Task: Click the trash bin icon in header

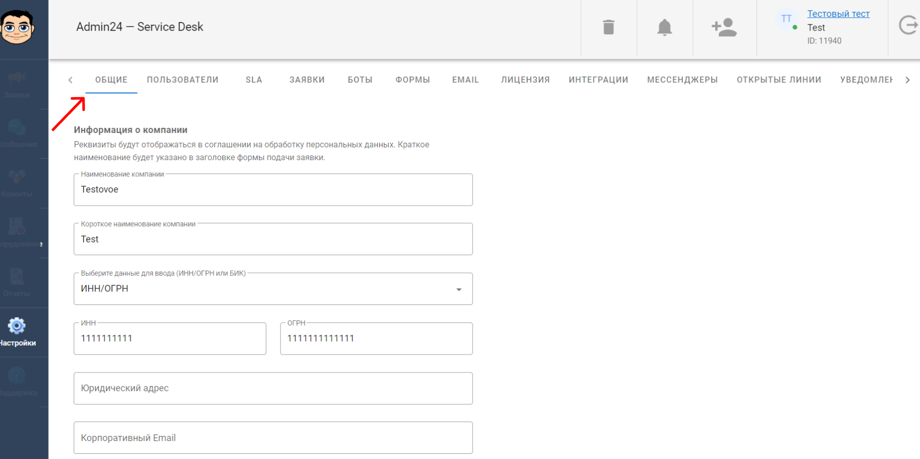Action: (608, 27)
